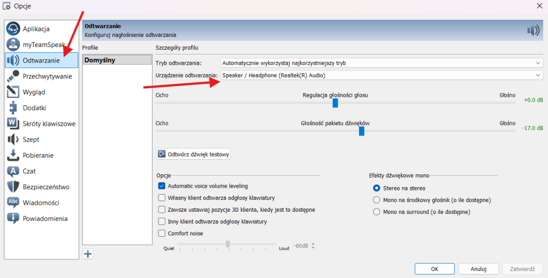The width and height of the screenshot is (548, 278).
Task: Add new profile with plus icon
Action: click(x=88, y=254)
